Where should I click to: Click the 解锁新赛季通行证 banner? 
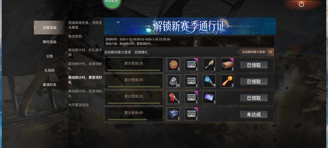190,26
